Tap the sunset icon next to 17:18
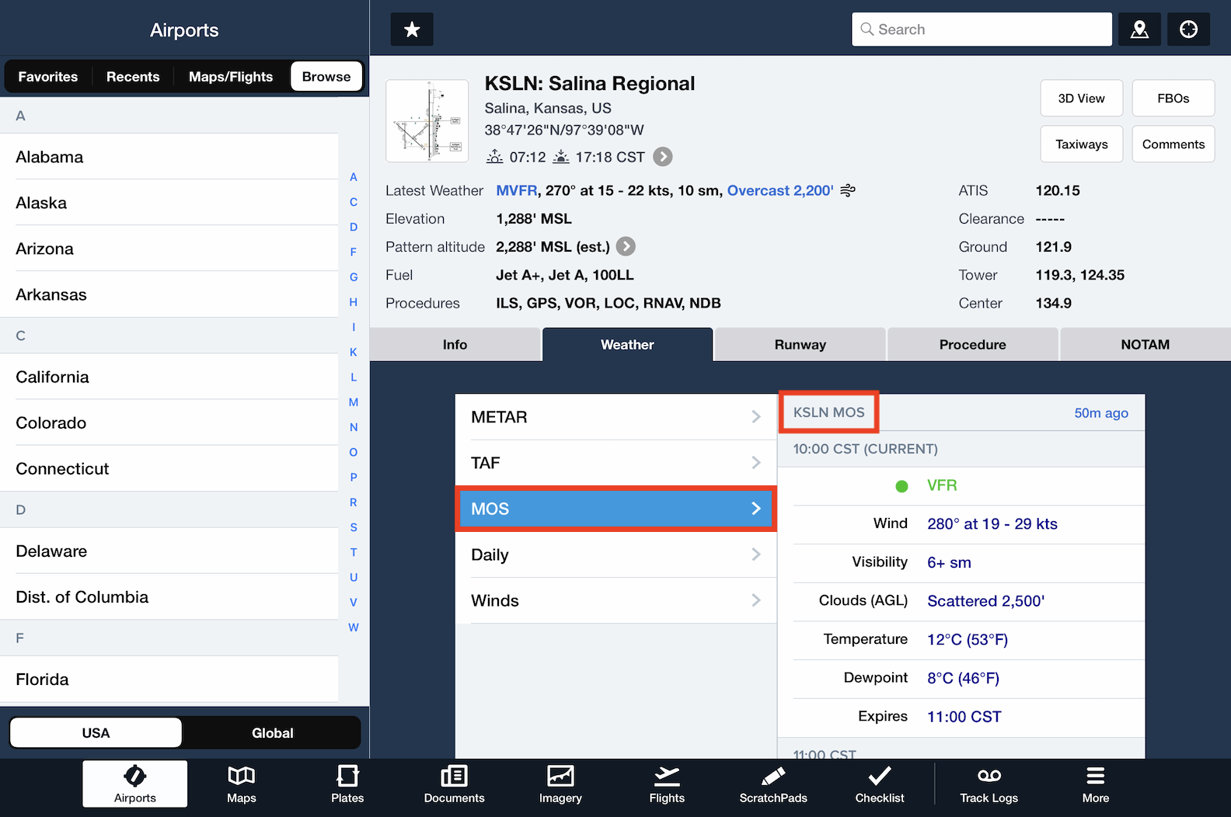The width and height of the screenshot is (1231, 817). 561,157
